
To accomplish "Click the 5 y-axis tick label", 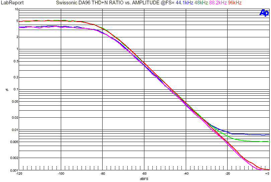I will [17, 21].
